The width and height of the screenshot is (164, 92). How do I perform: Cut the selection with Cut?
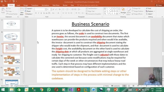click(8, 8)
